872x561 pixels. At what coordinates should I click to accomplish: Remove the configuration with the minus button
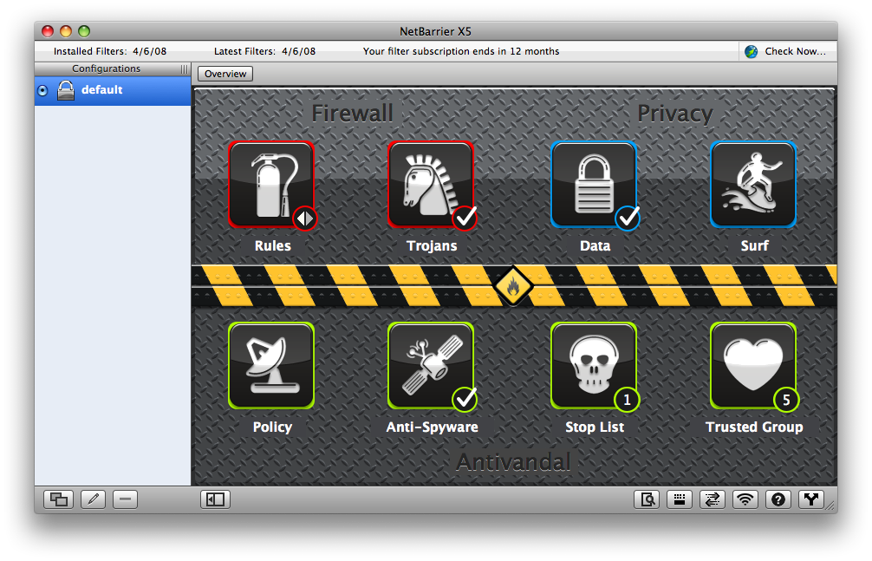pyautogui.click(x=125, y=499)
